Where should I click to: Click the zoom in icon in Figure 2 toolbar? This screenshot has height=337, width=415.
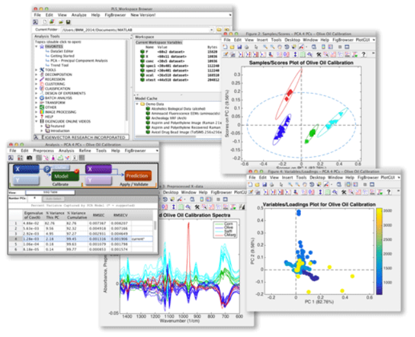pyautogui.click(x=265, y=47)
